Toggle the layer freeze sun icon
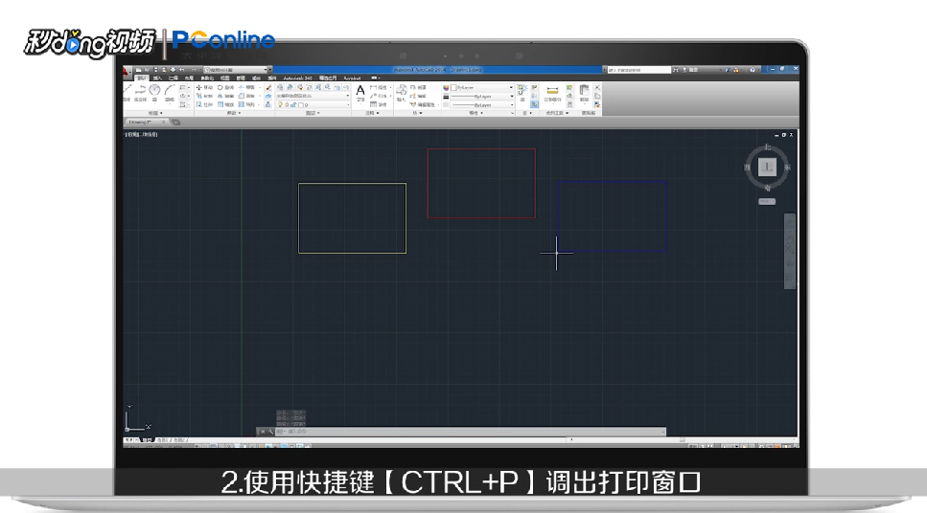Screen dimensions: 927x513 coord(287,104)
